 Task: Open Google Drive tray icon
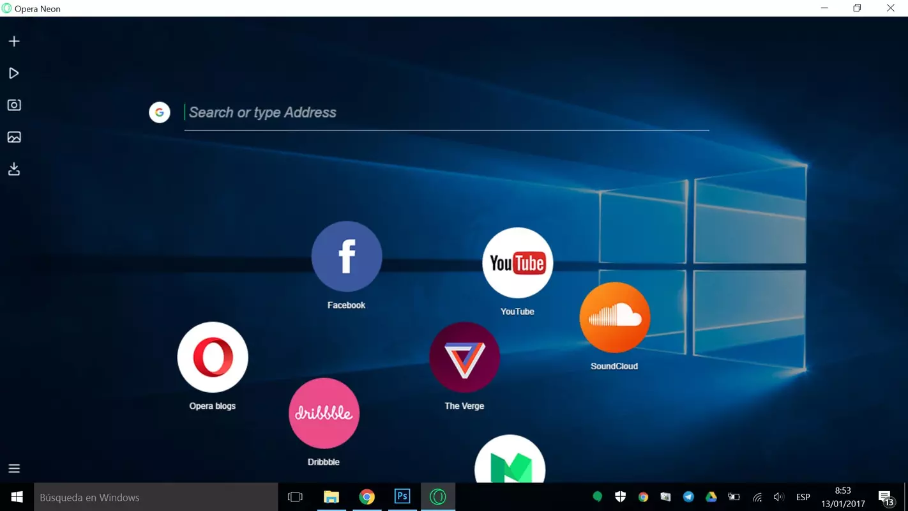coord(711,497)
